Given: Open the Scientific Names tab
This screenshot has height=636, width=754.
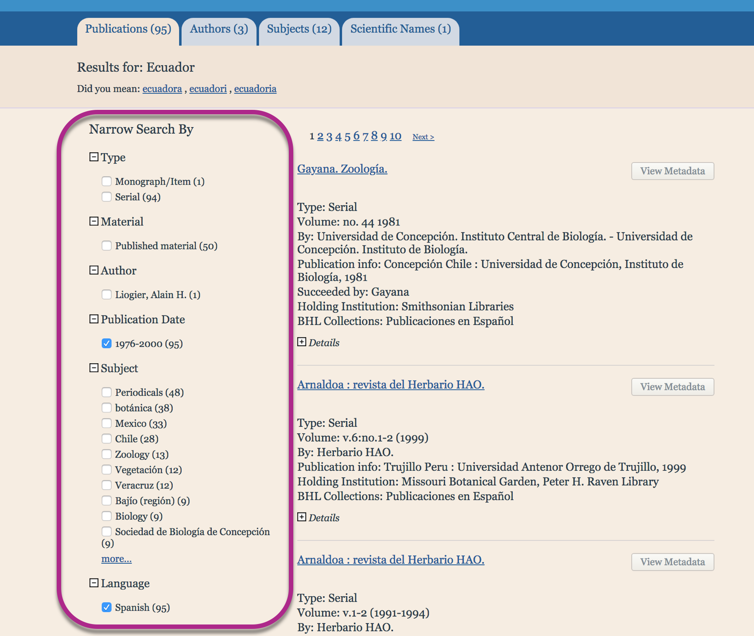Looking at the screenshot, I should click(x=400, y=29).
